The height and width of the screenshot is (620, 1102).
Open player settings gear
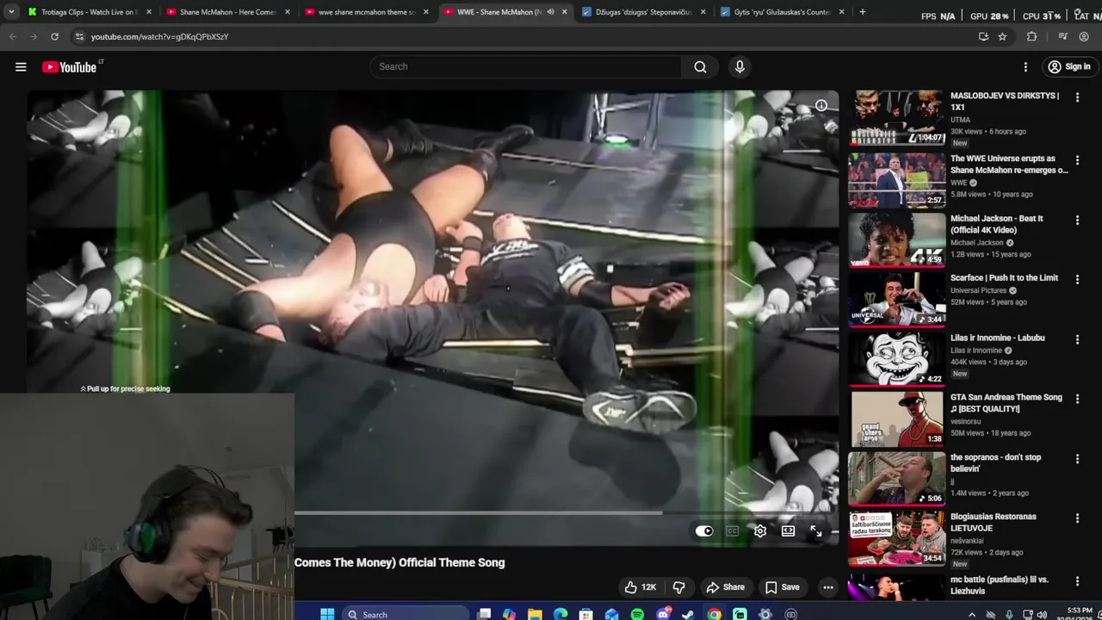tap(760, 531)
